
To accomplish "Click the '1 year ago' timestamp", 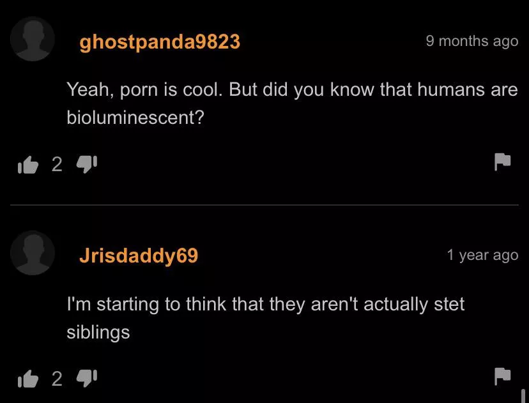I will (482, 255).
